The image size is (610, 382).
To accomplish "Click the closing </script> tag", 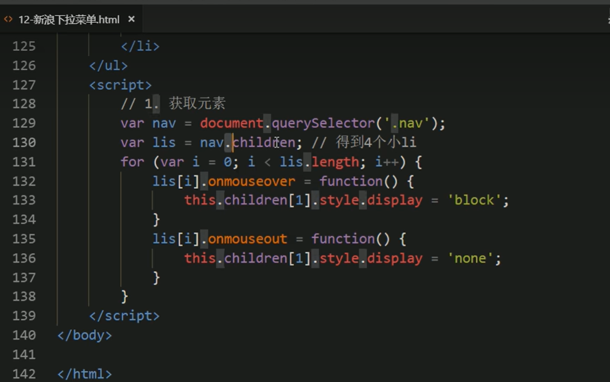I will pos(124,316).
